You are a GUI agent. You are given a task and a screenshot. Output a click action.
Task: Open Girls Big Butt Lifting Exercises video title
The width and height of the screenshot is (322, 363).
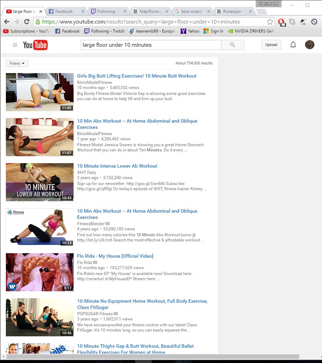pos(136,76)
